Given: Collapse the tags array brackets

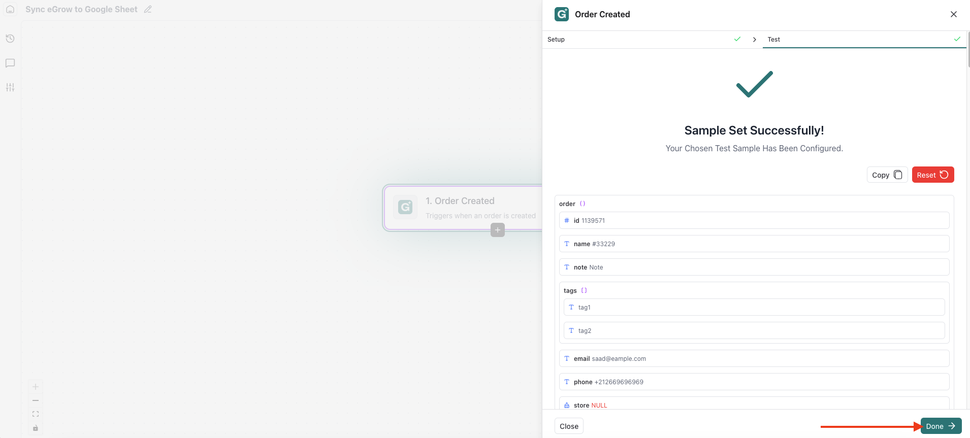Looking at the screenshot, I should [584, 291].
